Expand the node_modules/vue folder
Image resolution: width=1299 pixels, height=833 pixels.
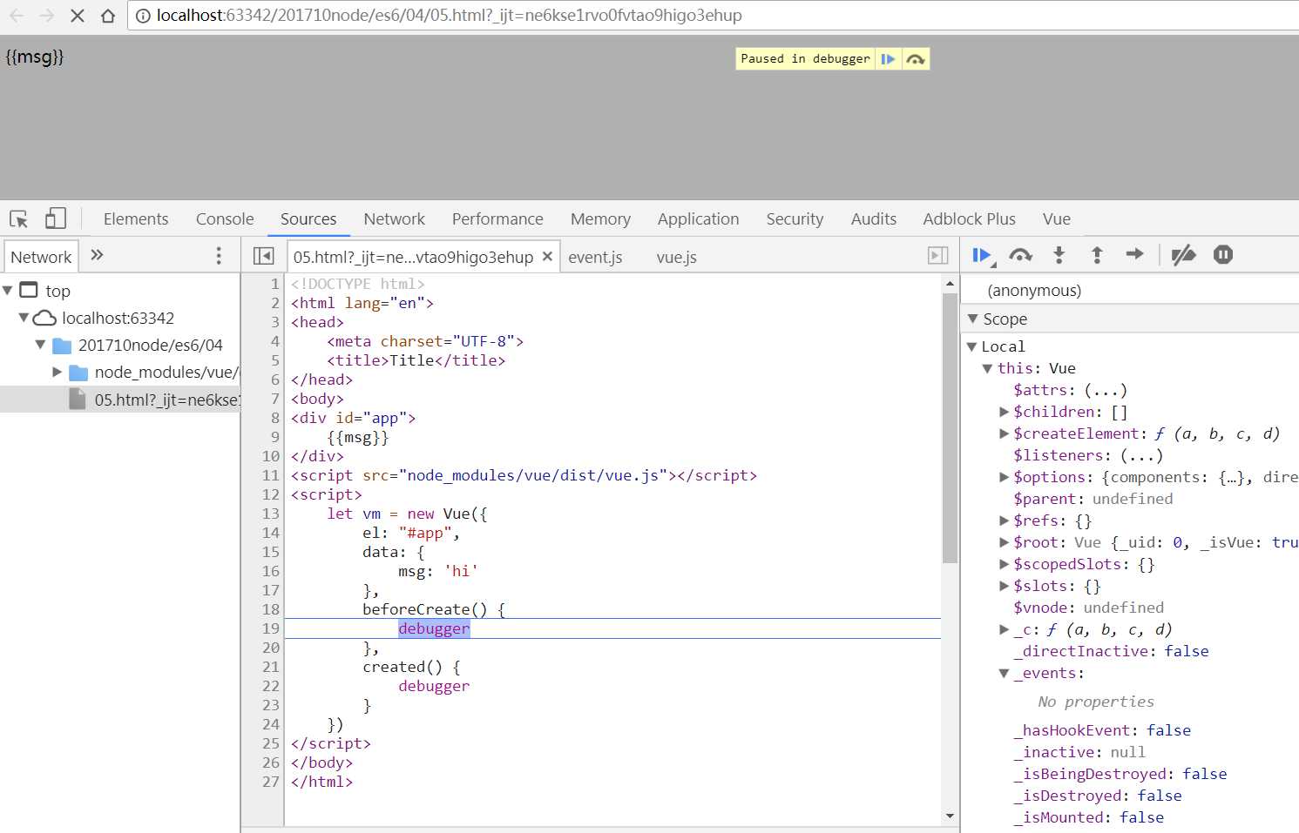click(57, 372)
